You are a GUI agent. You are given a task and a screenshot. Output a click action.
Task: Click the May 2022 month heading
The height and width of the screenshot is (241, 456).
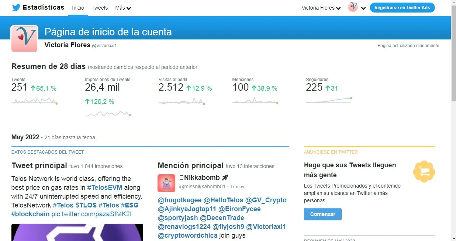click(25, 137)
